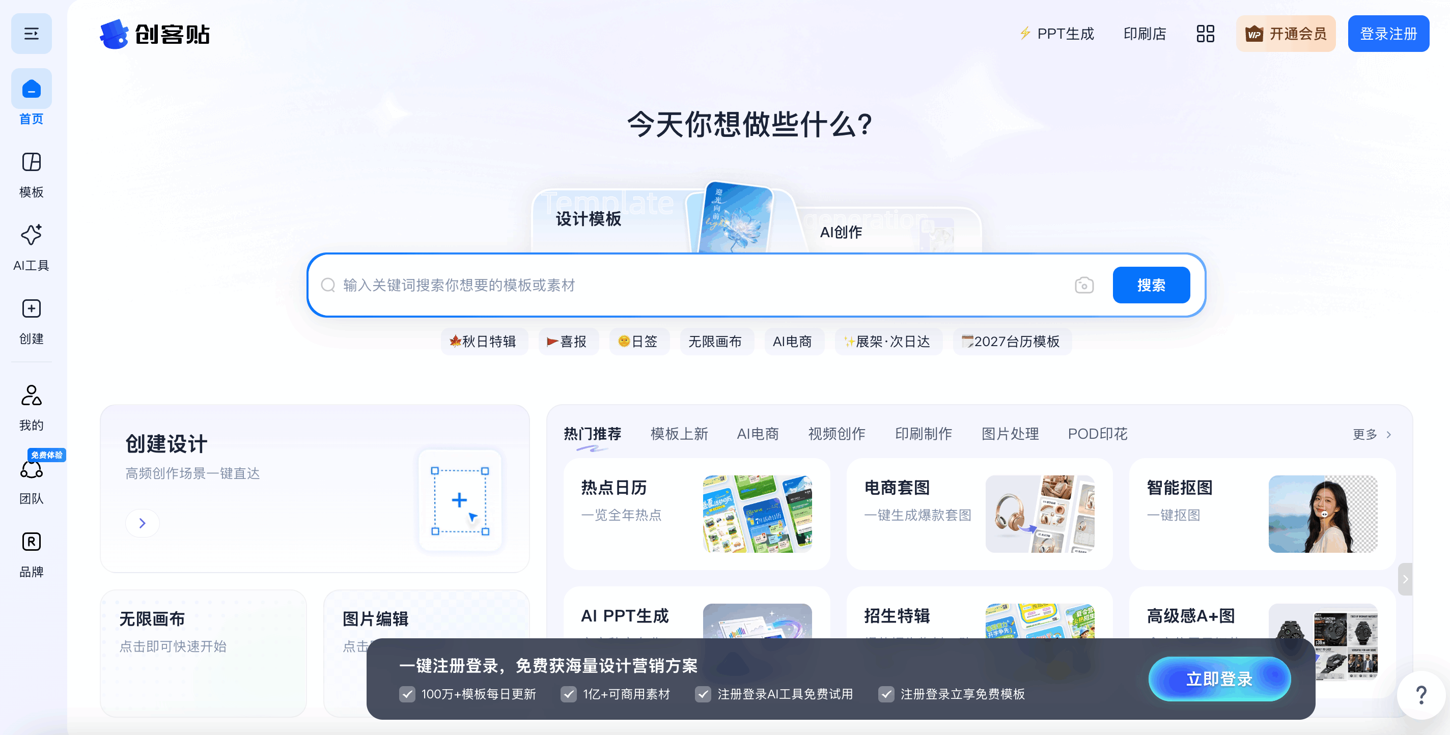The image size is (1450, 735).
Task: Open 智能抠图 card thumbnail
Action: pyautogui.click(x=1323, y=514)
